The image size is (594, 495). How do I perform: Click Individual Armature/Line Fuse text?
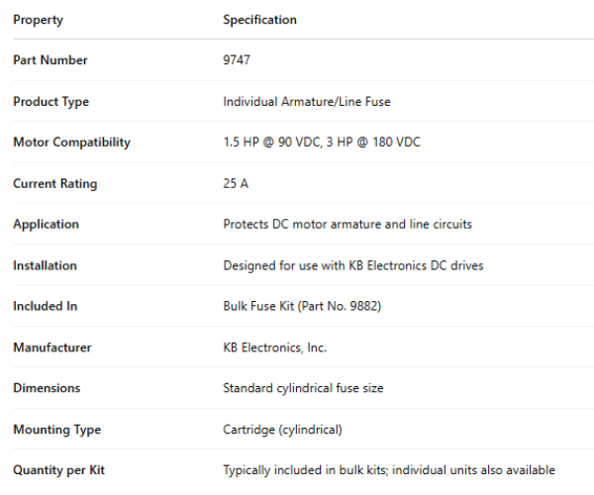[x=314, y=102]
